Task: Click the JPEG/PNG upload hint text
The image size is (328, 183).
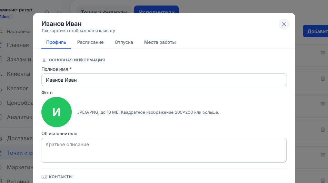Action: (x=148, y=112)
